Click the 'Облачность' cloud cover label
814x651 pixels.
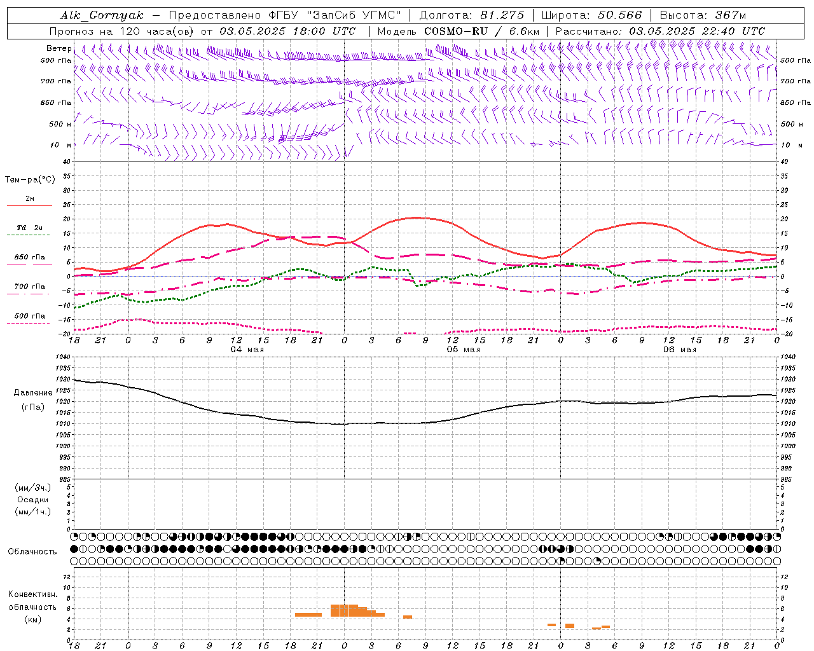pyautogui.click(x=32, y=552)
